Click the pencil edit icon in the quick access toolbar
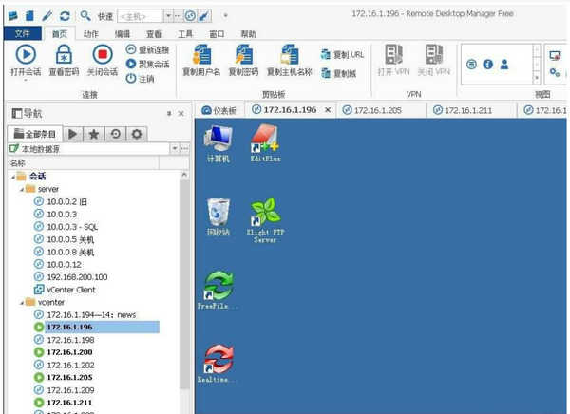Screen dimensions: 570x414 click(47, 15)
